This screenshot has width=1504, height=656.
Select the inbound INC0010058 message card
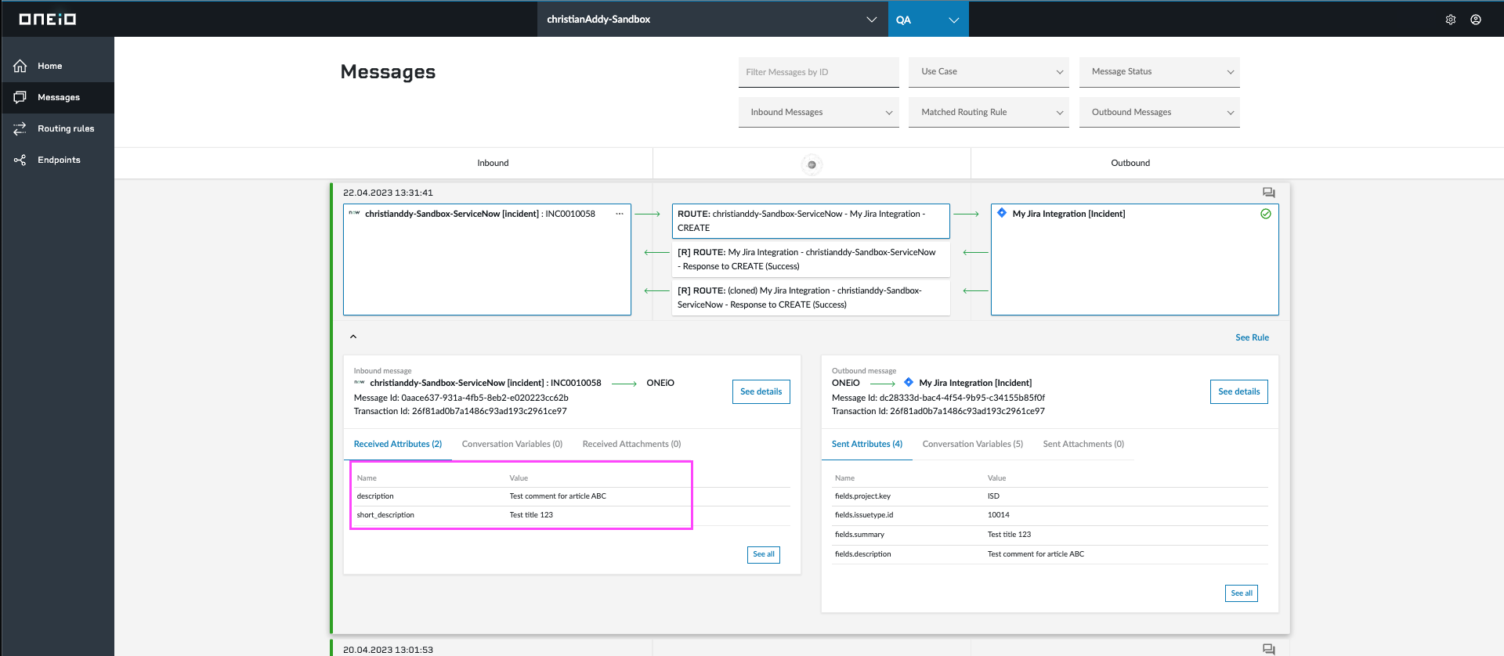point(487,259)
